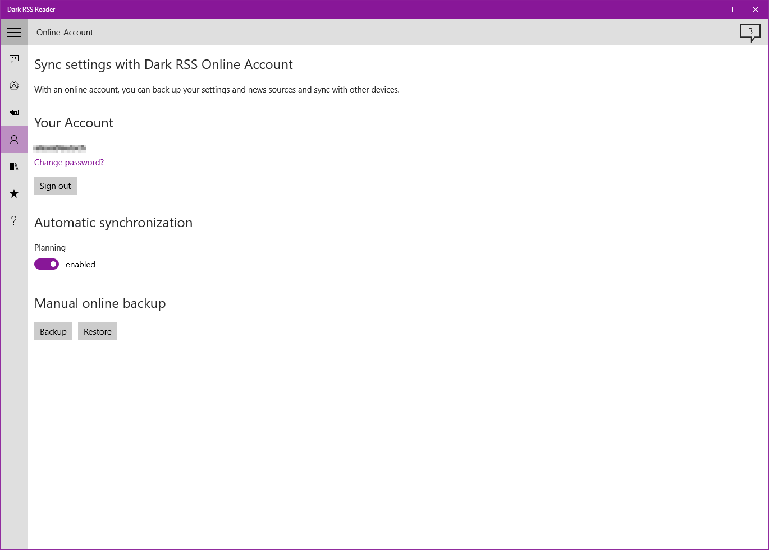The height and width of the screenshot is (550, 769).
Task: Select the Online-Account header item
Action: click(65, 32)
